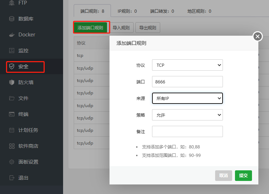The width and height of the screenshot is (269, 194).
Task: Close the 添加端口规则 dialog
Action: click(x=258, y=36)
